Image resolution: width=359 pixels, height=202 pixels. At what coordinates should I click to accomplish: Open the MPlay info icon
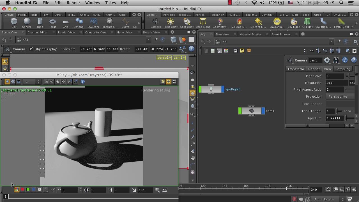pyautogui.click(x=83, y=82)
